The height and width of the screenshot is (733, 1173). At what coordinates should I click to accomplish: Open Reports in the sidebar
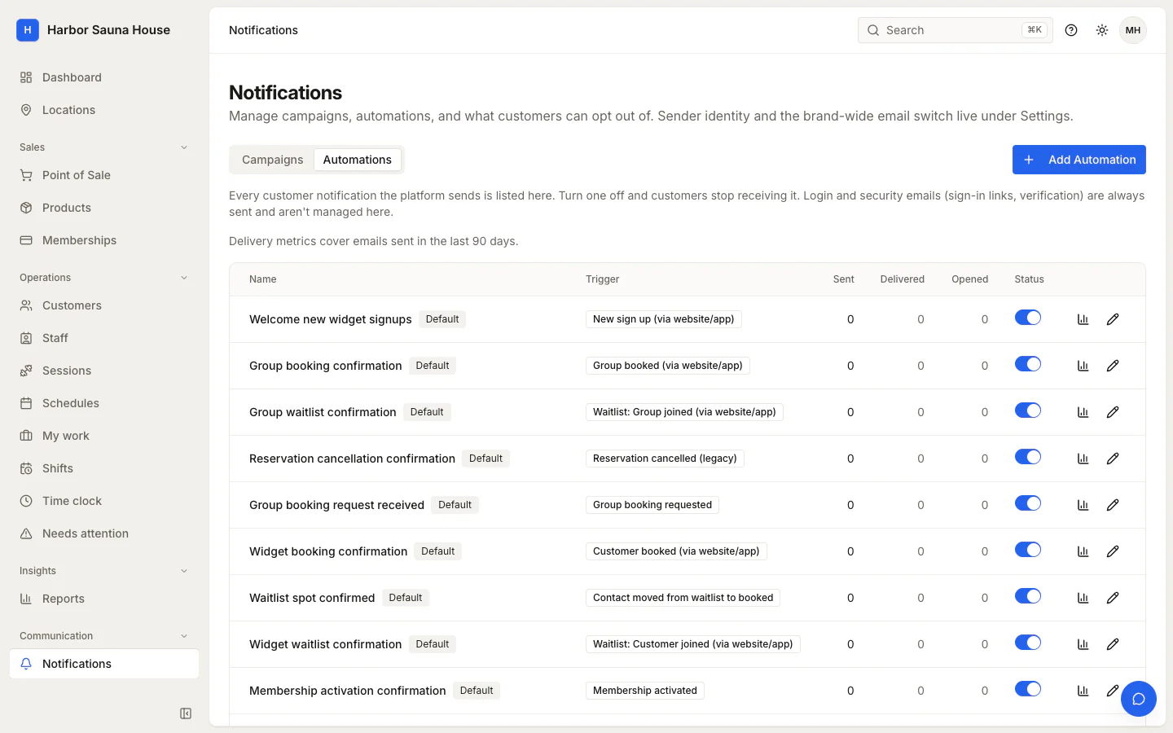[x=104, y=599]
